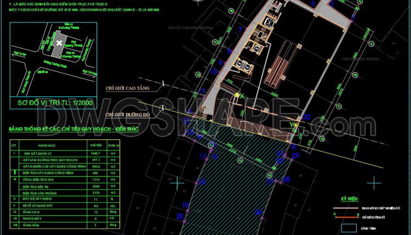This screenshot has width=411, height=235.
Task: Click the yellow X benchmark point marker
Action: pos(237,95)
